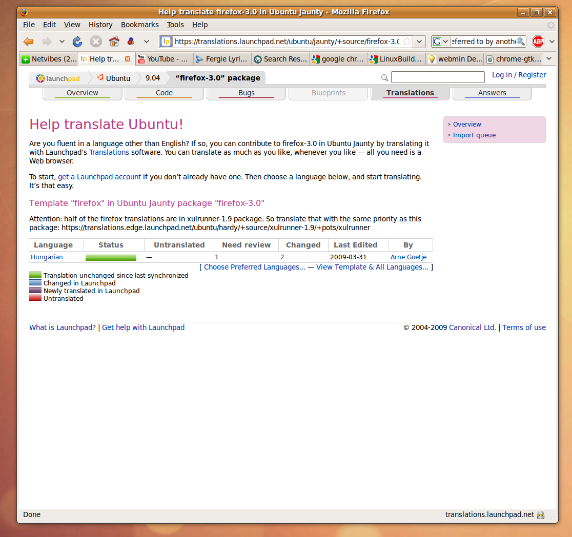Click the colored balls toolbar icon
The height and width of the screenshot is (537, 572).
pyautogui.click(x=131, y=41)
